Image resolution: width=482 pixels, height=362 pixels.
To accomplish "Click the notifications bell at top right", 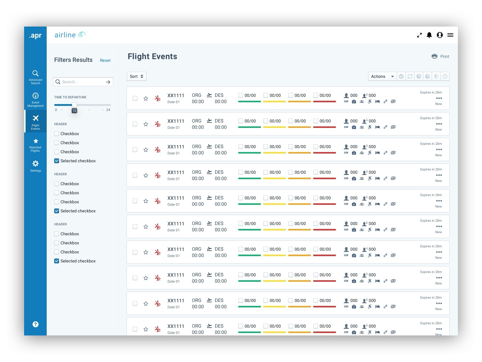I will point(429,35).
